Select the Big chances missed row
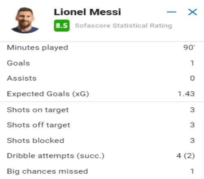This screenshot has width=204, height=179. tap(101, 171)
